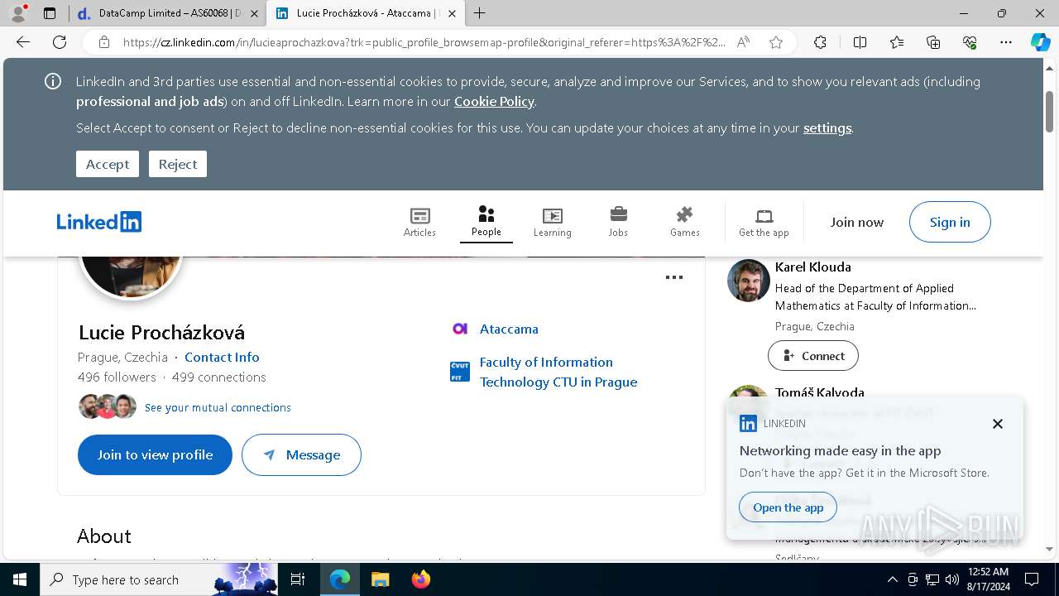Open the Articles section icon
1059x596 pixels.
tap(419, 215)
